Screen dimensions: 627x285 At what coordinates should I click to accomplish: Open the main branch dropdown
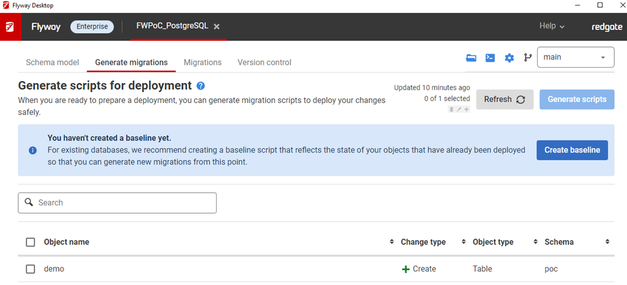(576, 57)
